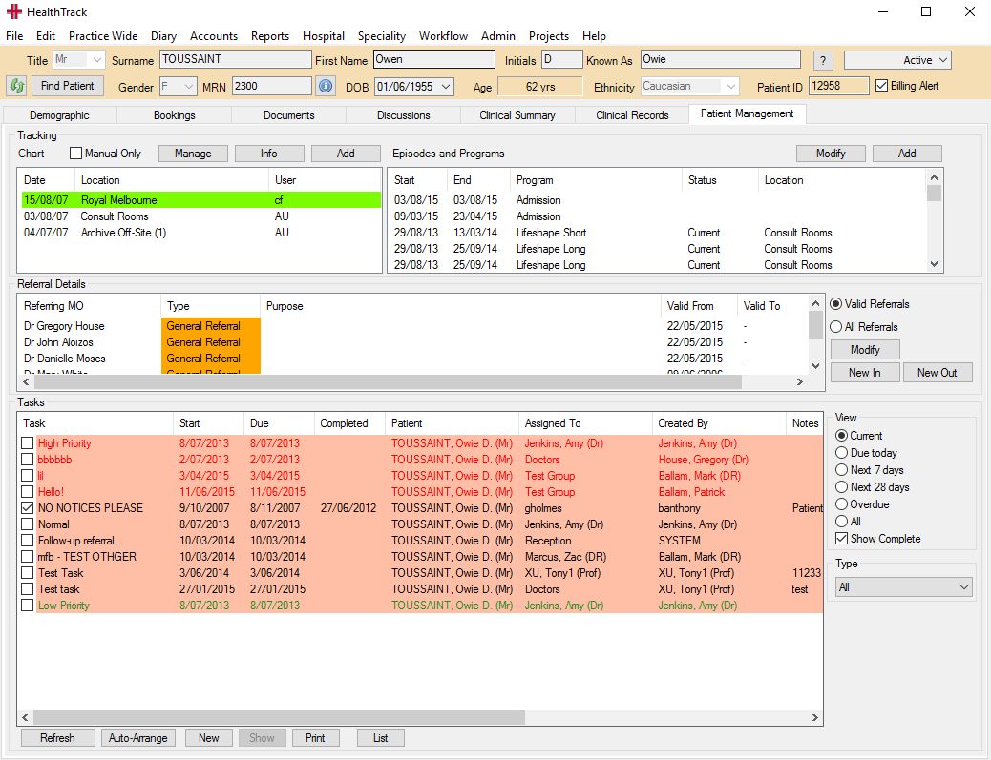Screen dimensions: 991x760
Task: Click the Add chart tracking button
Action: 346,154
